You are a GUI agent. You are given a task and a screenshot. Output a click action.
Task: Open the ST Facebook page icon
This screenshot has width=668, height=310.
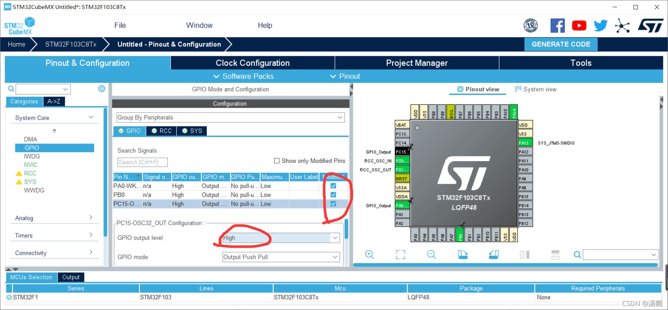pos(557,25)
